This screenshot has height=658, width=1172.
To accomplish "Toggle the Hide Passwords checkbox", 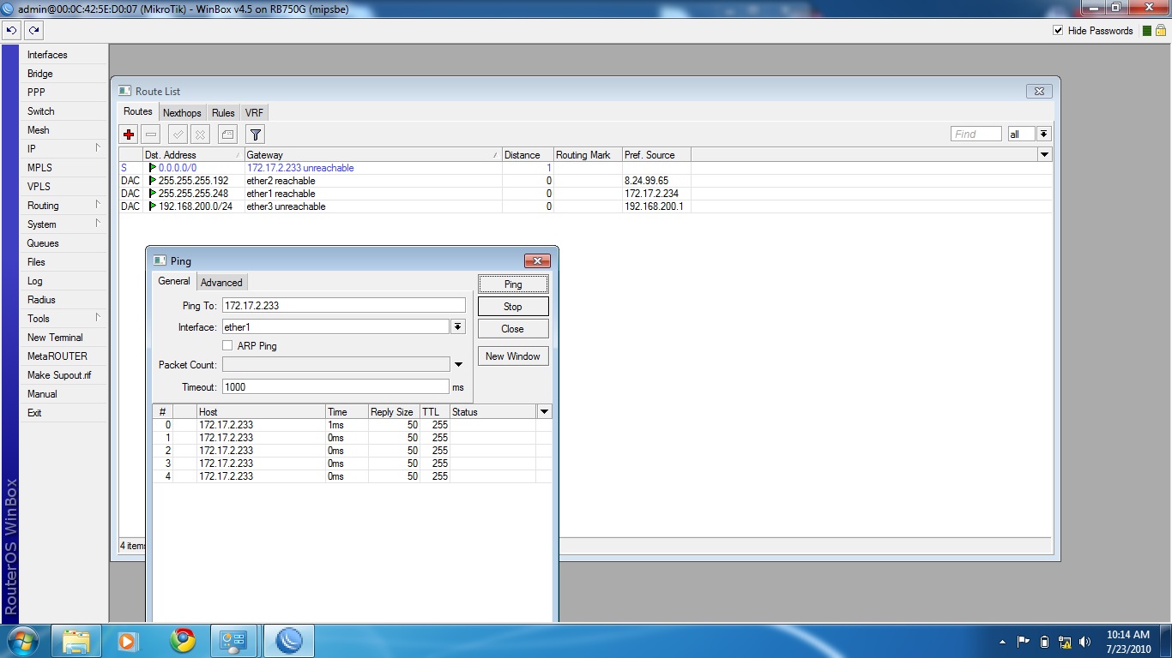I will (1058, 30).
